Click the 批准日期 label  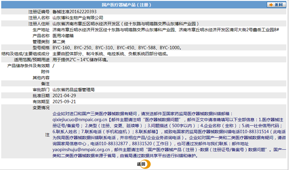click(41, 96)
